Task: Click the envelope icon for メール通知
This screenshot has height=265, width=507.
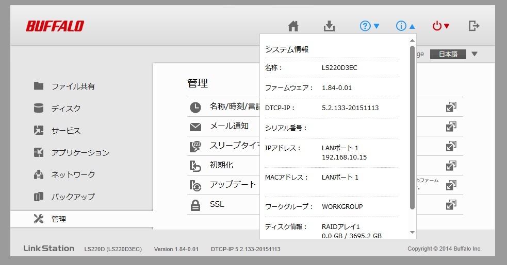Action: [x=195, y=127]
